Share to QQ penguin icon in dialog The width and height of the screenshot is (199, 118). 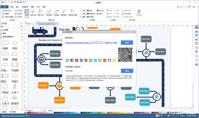(x=109, y=60)
